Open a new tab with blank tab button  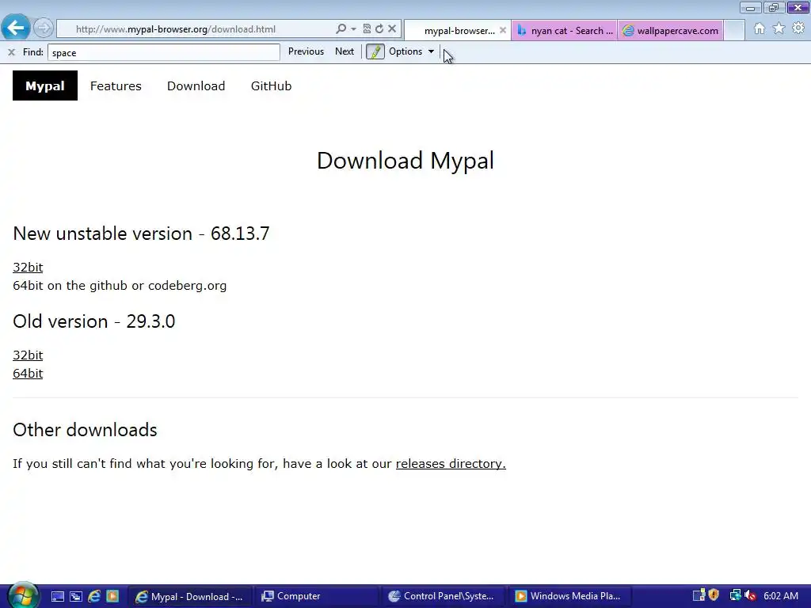[734, 31]
